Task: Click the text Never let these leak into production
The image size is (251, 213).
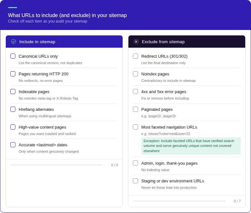Action: click(169, 188)
